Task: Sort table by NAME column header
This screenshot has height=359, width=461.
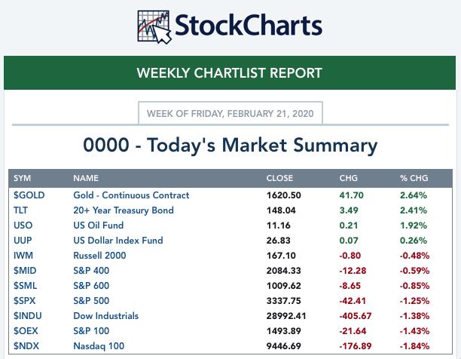Action: (86, 179)
